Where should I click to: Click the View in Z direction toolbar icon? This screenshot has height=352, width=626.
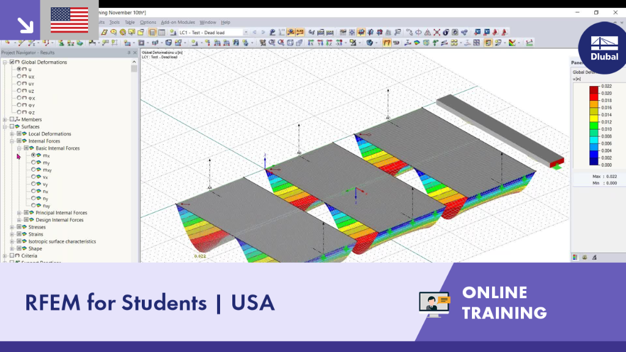(330, 43)
